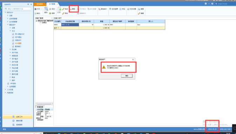Click the 拆分查看 view split icon
Image resolution: width=236 pixels, height=134 pixels.
[x=88, y=9]
